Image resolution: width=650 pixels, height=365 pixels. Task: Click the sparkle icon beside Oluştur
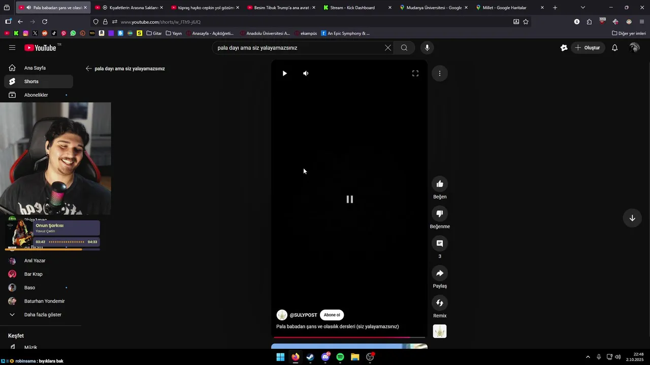pyautogui.click(x=564, y=48)
